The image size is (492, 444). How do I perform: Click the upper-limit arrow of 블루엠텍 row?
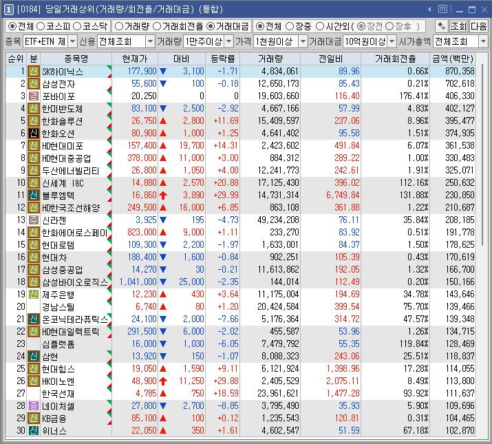coord(163,195)
